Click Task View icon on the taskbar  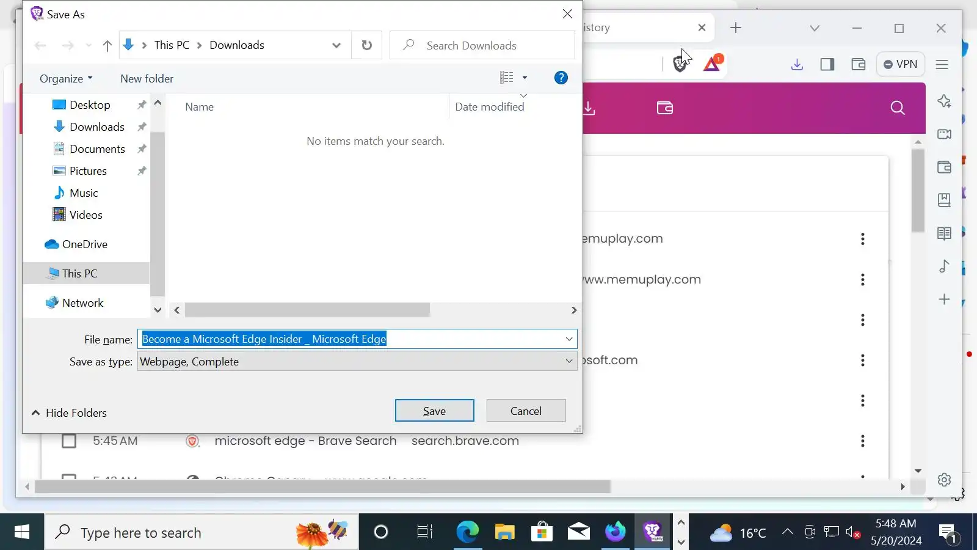[x=424, y=532]
